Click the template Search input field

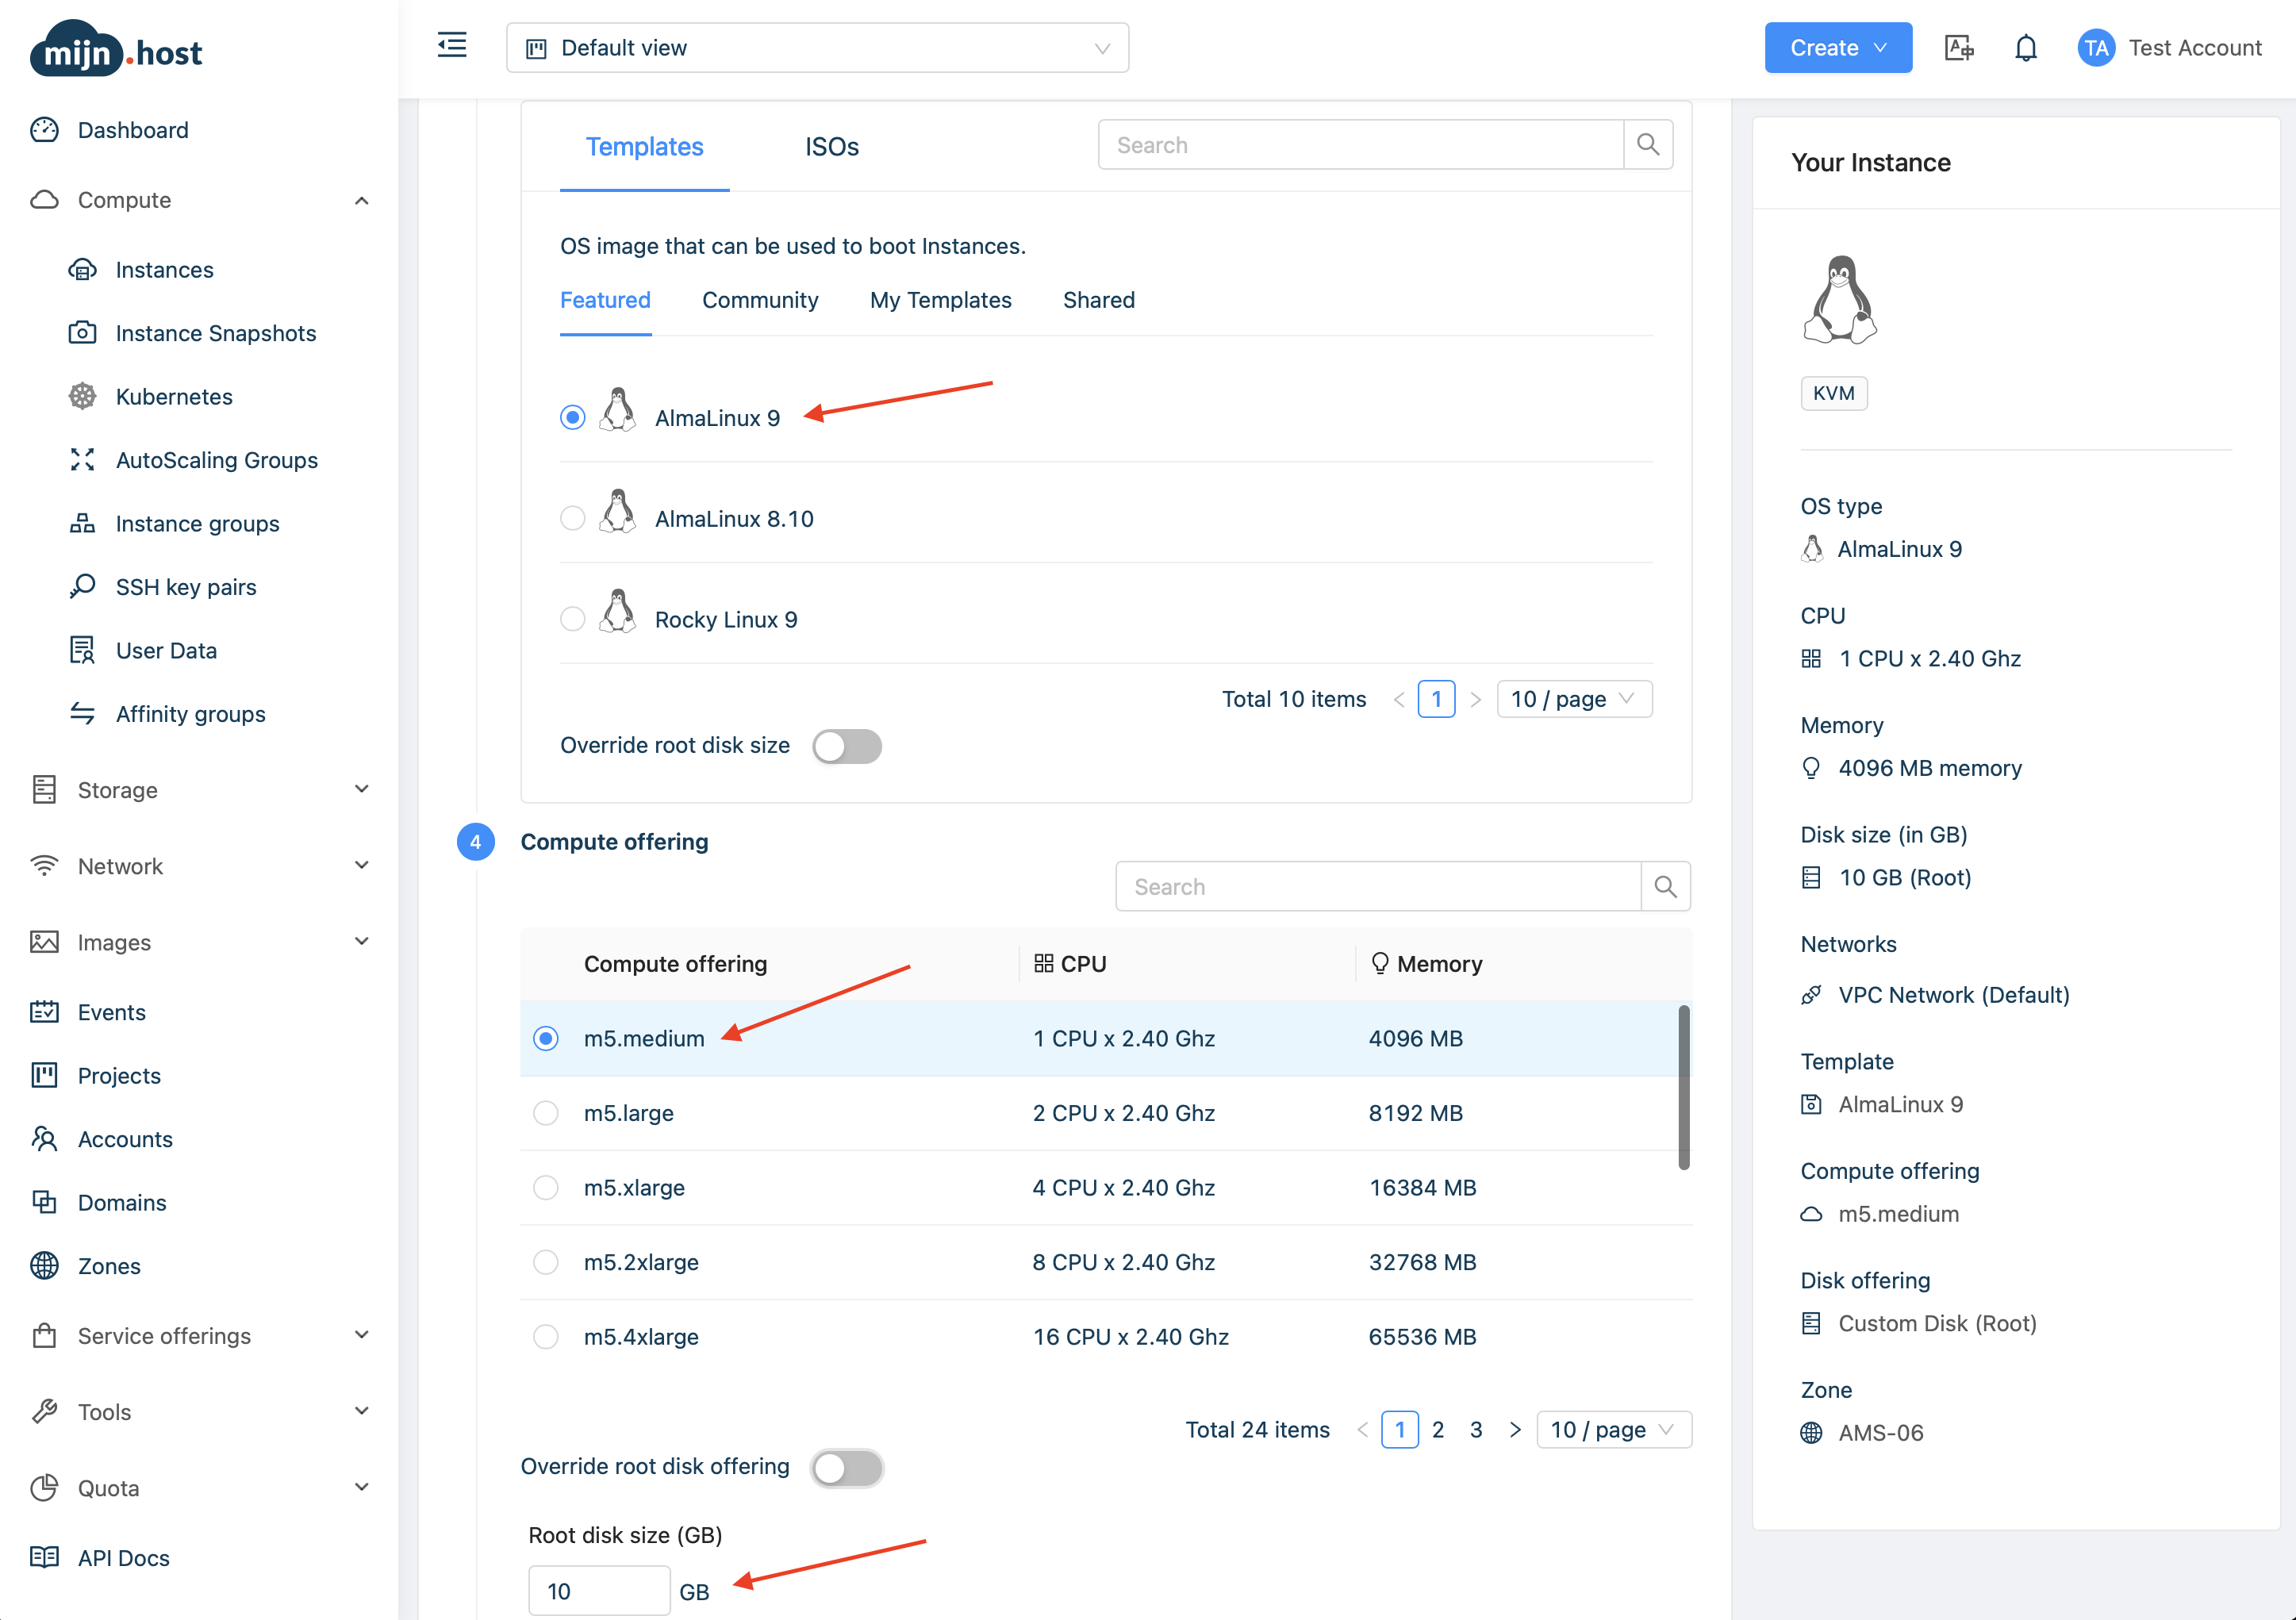1360,145
